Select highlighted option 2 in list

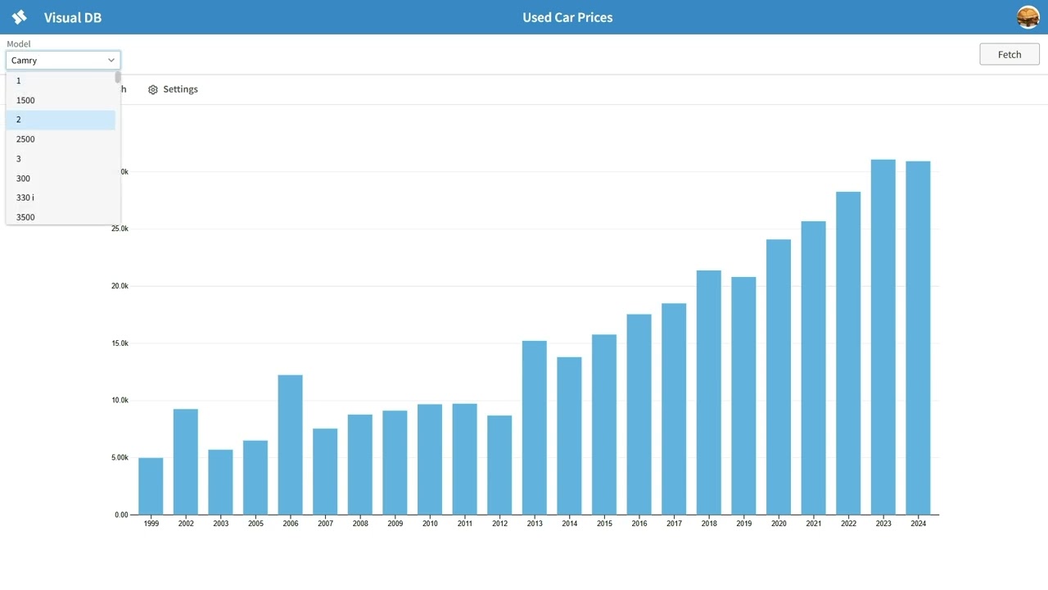pyautogui.click(x=61, y=120)
